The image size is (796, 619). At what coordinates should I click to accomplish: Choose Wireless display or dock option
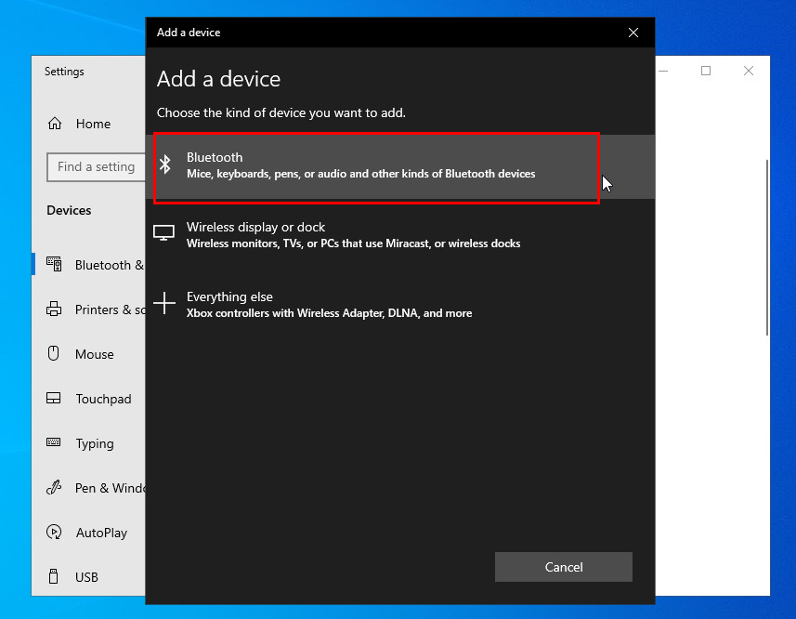(x=400, y=235)
